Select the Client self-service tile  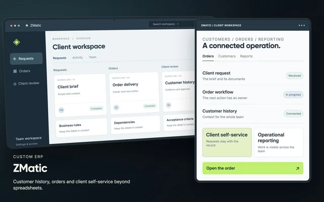point(227,142)
